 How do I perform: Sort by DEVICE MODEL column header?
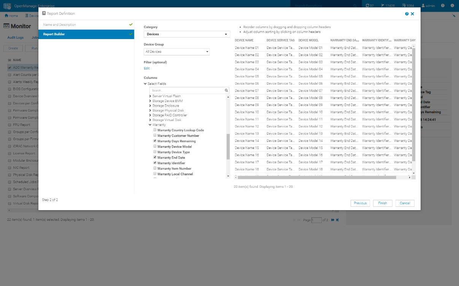pyautogui.click(x=308, y=40)
